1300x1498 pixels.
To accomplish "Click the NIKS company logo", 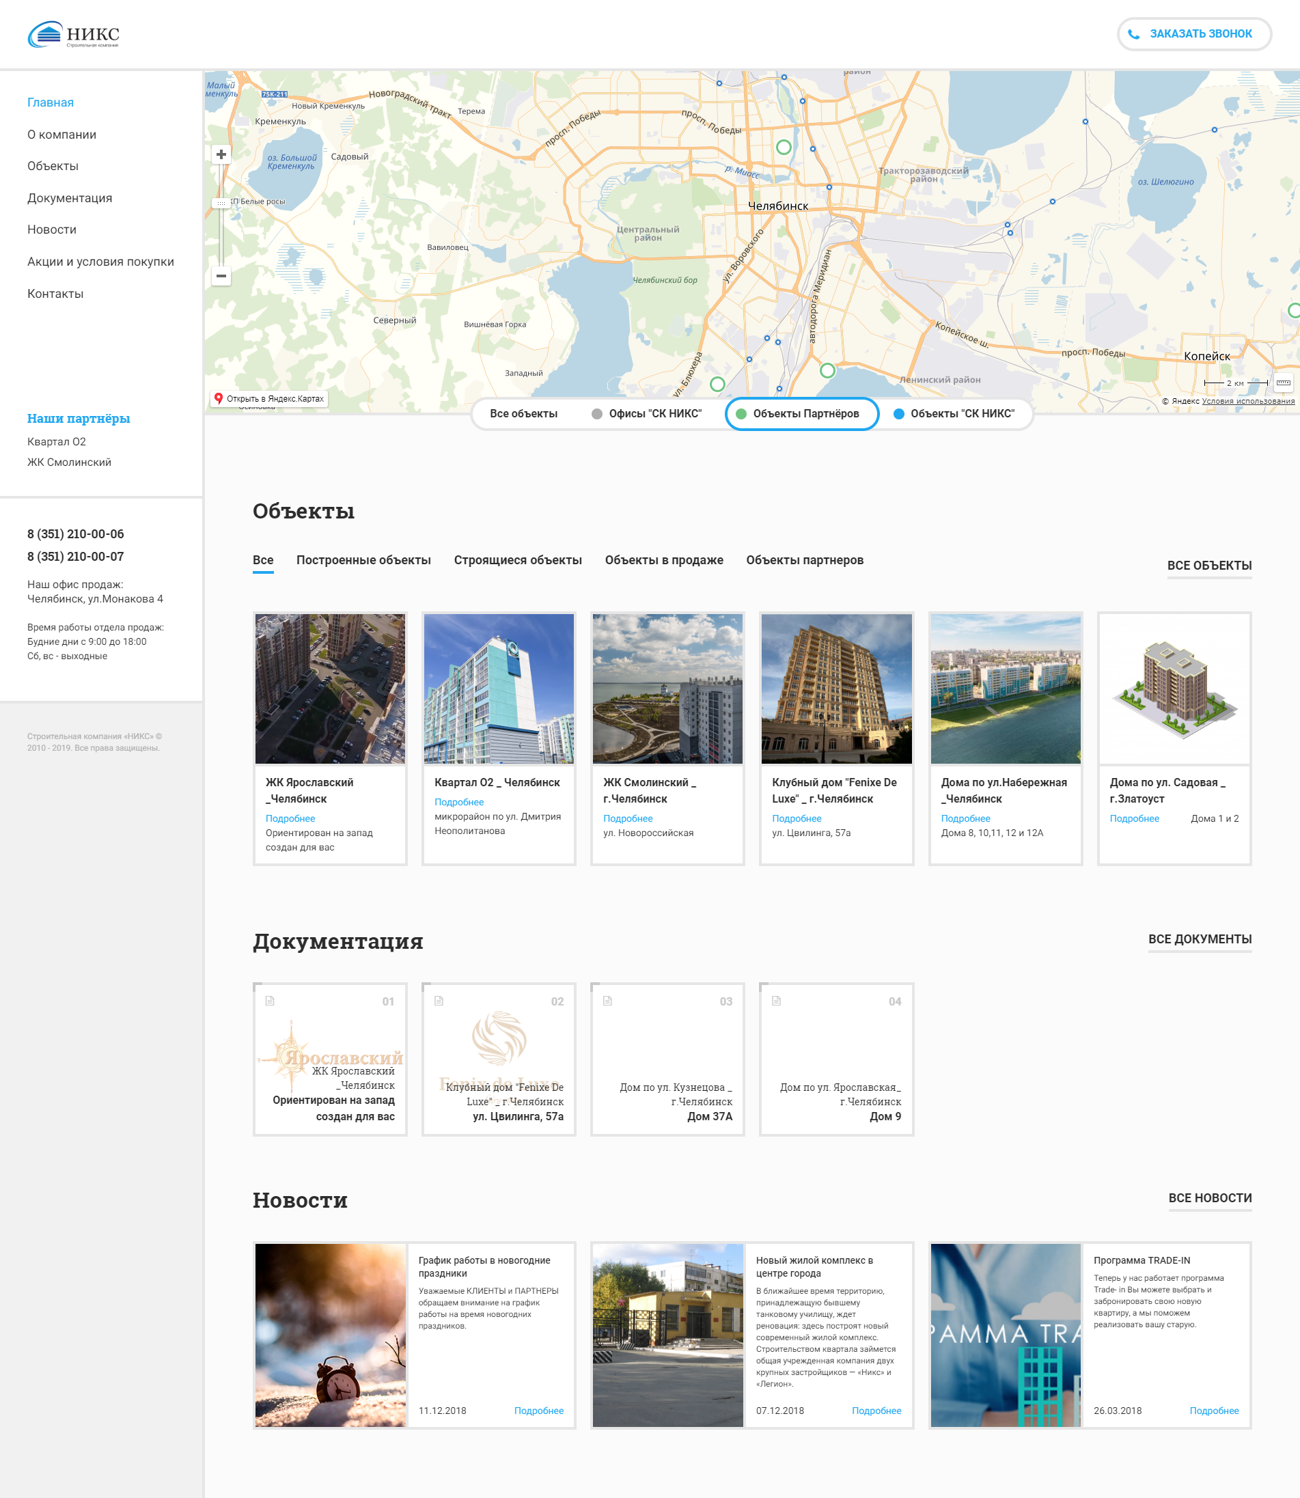I will coord(73,34).
